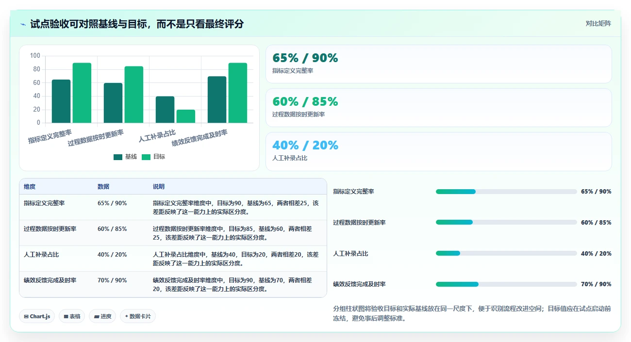Toggle the 基线 legend swatch
Viewport: 631px width, 342px height.
pyautogui.click(x=118, y=157)
